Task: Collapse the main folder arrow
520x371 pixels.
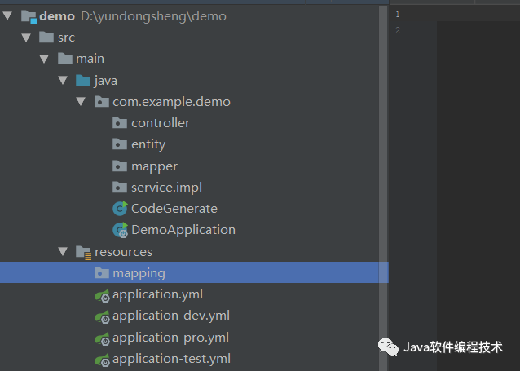Action: (44, 59)
